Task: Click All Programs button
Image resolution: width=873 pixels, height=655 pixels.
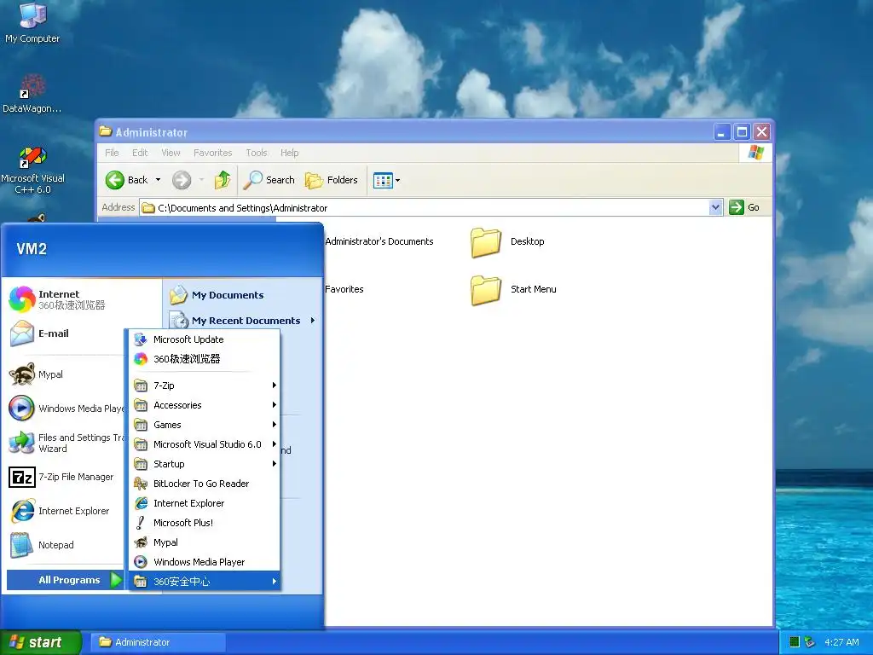Action: (x=66, y=580)
